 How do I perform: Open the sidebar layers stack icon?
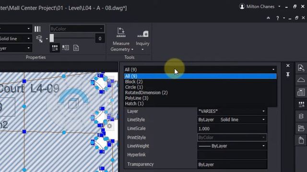tap(301, 117)
